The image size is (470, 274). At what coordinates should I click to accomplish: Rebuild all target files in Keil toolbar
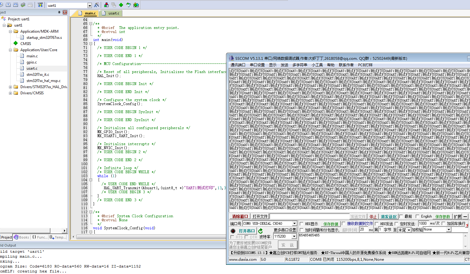pos(15,5)
